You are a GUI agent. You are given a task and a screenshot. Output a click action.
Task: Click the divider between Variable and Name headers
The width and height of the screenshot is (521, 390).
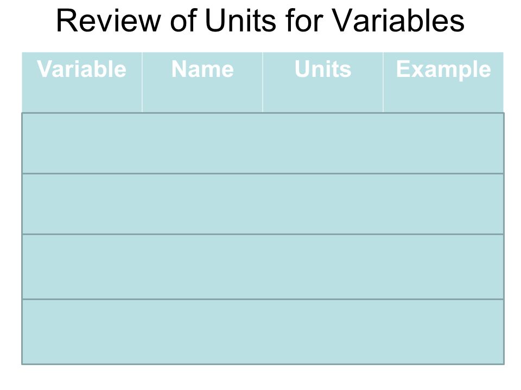click(142, 82)
